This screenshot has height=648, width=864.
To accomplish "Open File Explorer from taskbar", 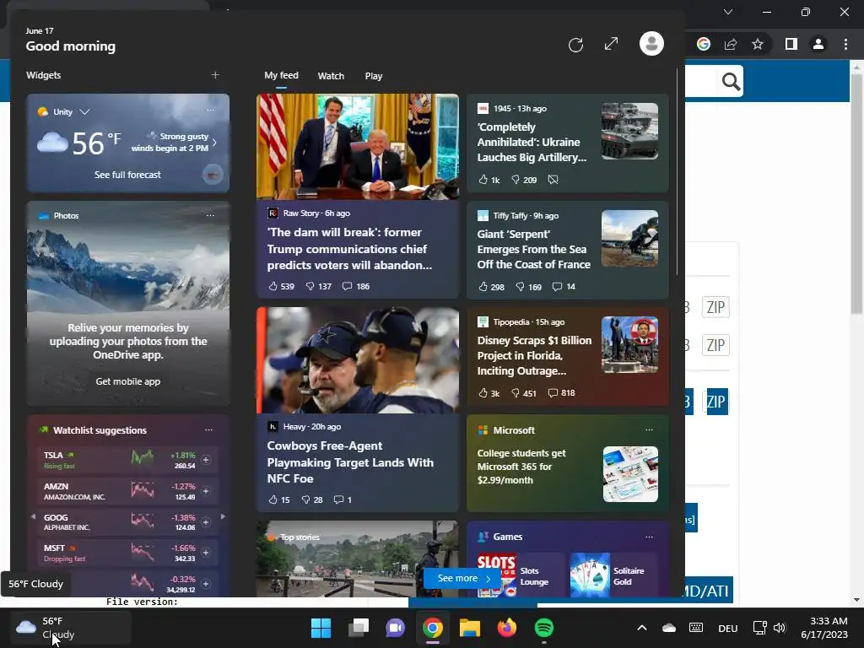I will click(x=470, y=628).
